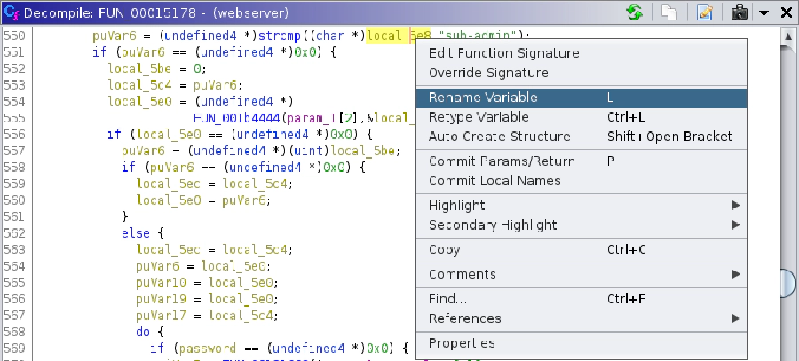Select Copy in context menu
Image resolution: width=799 pixels, height=361 pixels.
point(581,249)
